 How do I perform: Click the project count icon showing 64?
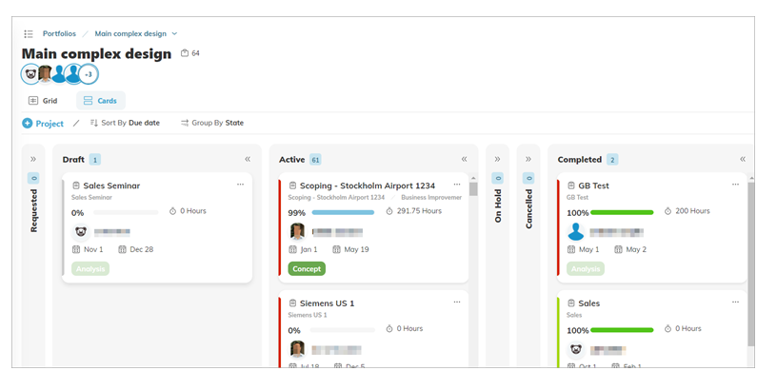point(185,53)
